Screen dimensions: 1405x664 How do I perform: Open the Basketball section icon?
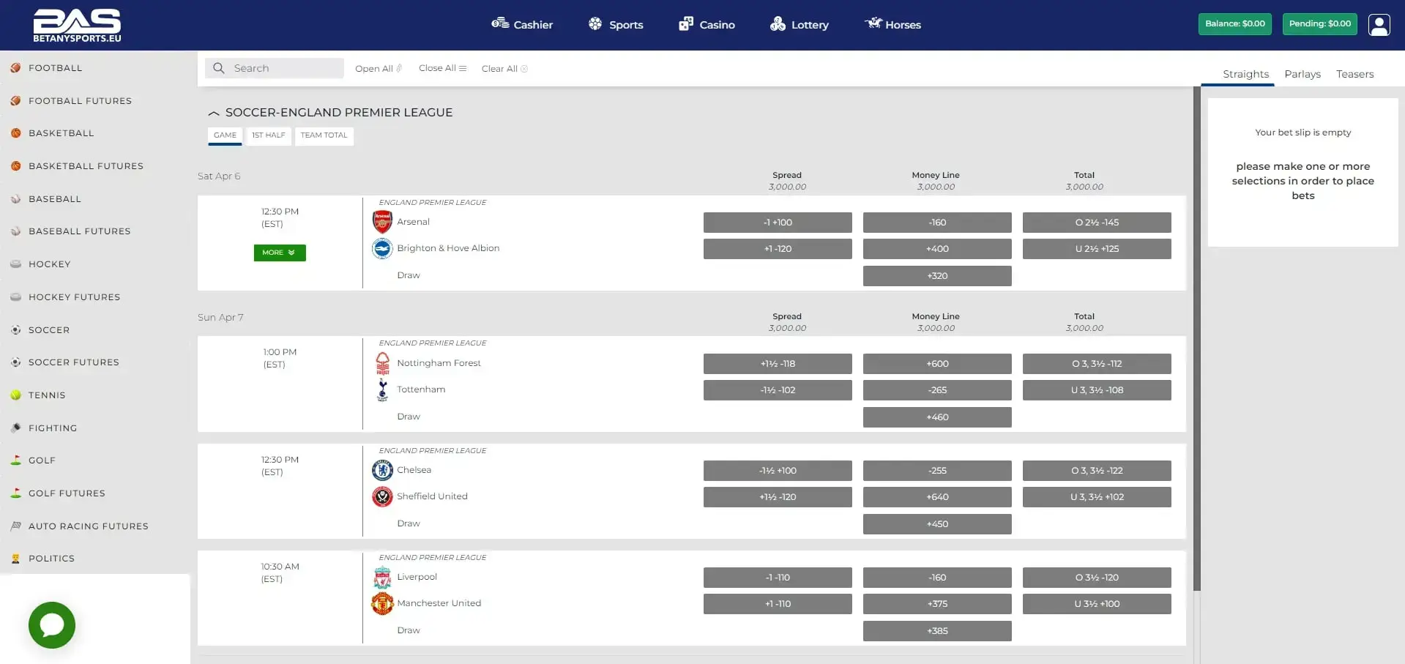pos(15,133)
